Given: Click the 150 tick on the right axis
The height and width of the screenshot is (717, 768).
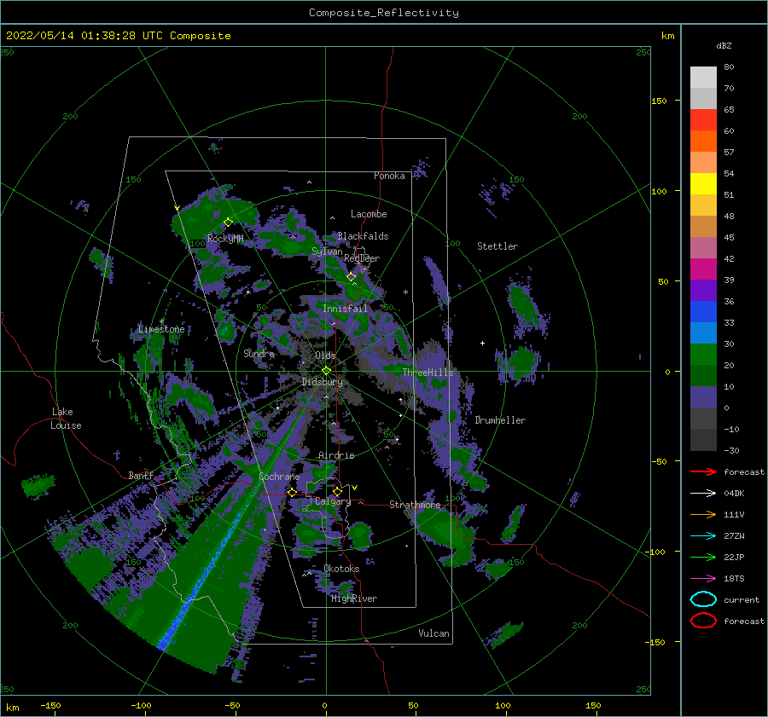Looking at the screenshot, I should pos(660,101).
